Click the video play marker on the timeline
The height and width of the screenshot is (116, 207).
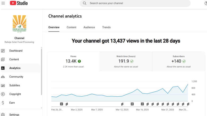click(x=132, y=104)
